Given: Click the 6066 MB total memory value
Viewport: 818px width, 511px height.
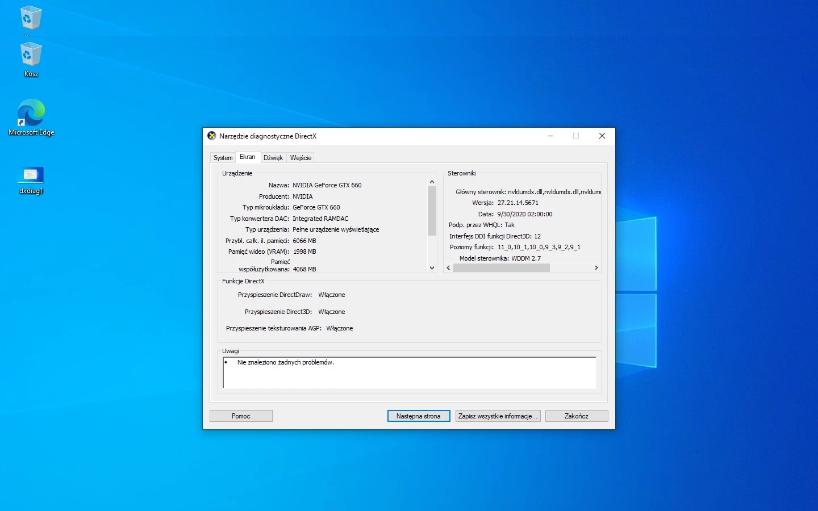Looking at the screenshot, I should coord(304,241).
